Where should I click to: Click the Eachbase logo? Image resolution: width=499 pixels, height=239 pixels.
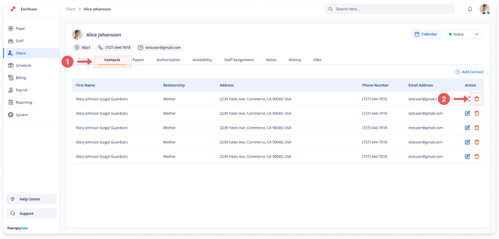(x=13, y=9)
